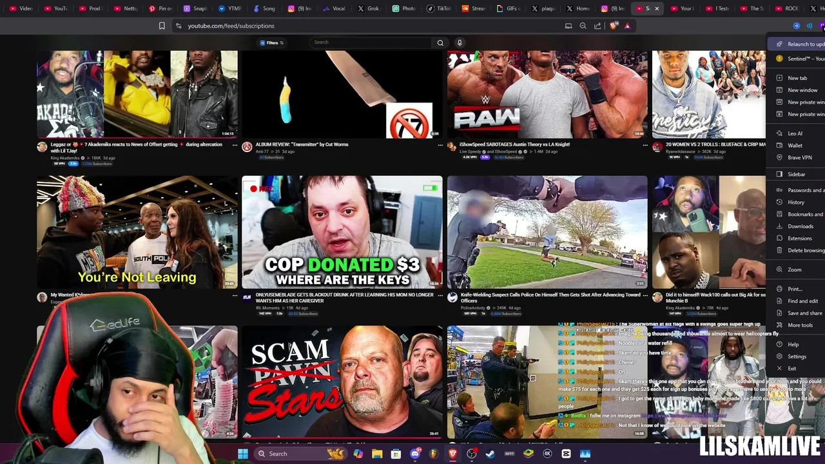Open the Filters dropdown above the videos

click(271, 43)
